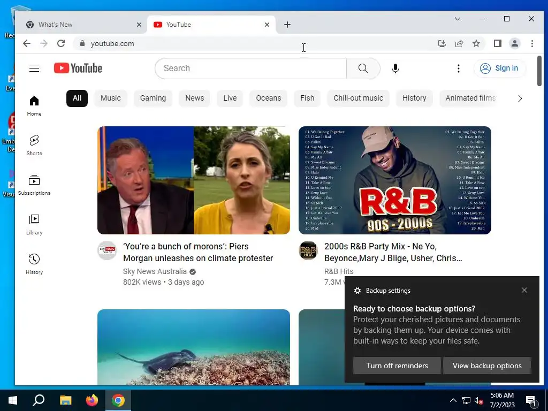
Task: Open the Windows Start menu
Action: 13,400
